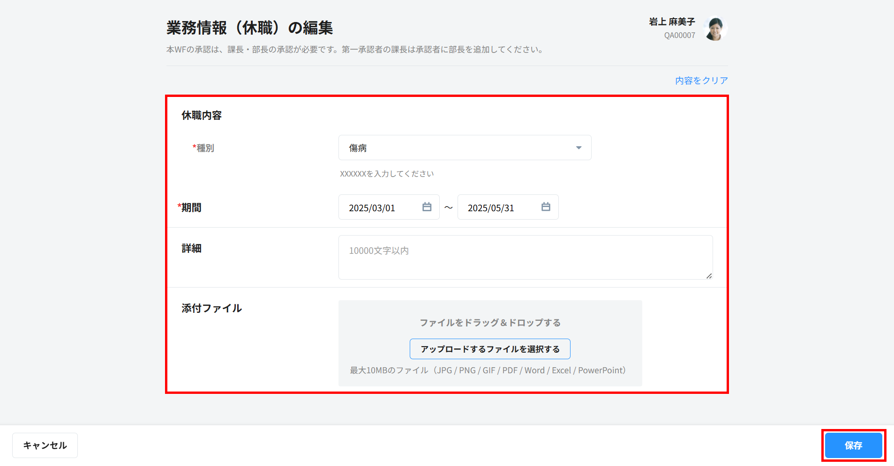Click the page title 業務情報（休職）の編集
Viewport: 894px width, 466px height.
(249, 28)
